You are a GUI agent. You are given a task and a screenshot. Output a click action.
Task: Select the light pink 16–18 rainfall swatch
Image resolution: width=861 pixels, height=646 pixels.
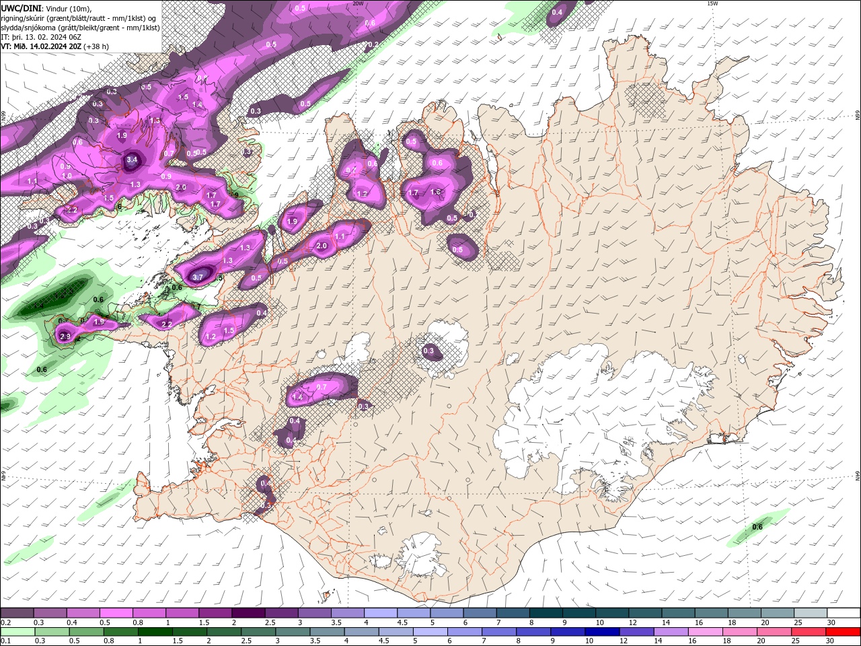click(x=704, y=632)
